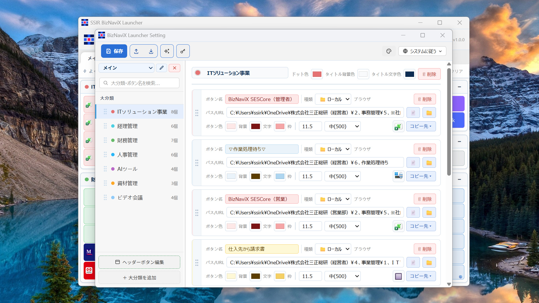Open コピー先 dropdown for 仕入先から請求書
539x303 pixels.
point(421,276)
